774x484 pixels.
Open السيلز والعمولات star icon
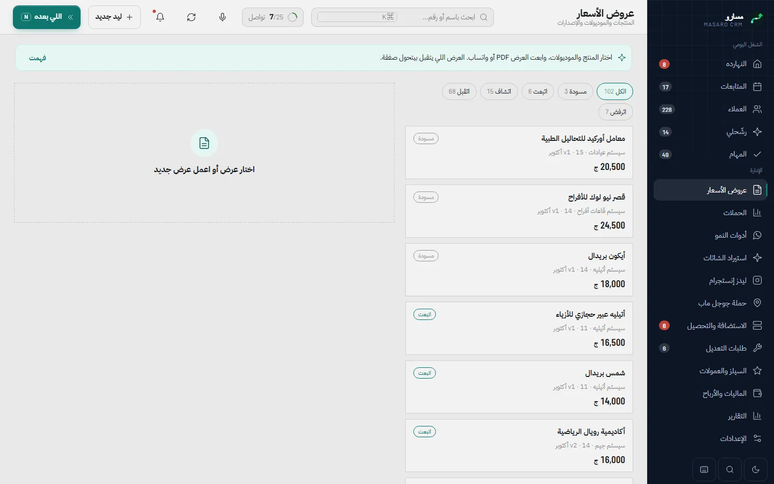coord(757,371)
